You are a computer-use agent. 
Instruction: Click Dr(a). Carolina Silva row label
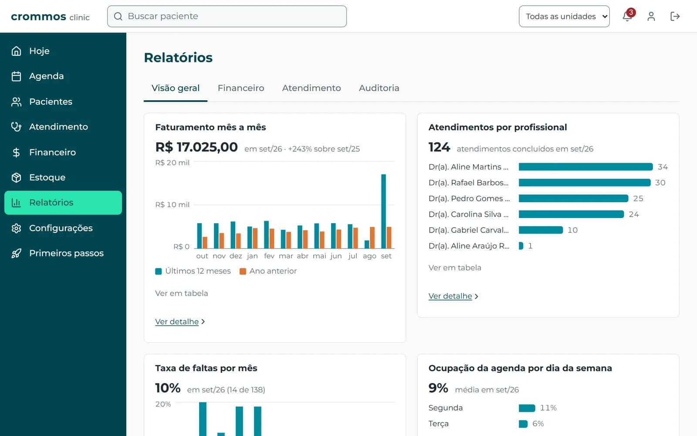pos(469,214)
